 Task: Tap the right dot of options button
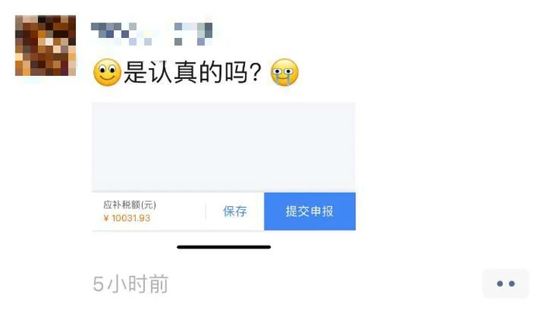[511, 284]
